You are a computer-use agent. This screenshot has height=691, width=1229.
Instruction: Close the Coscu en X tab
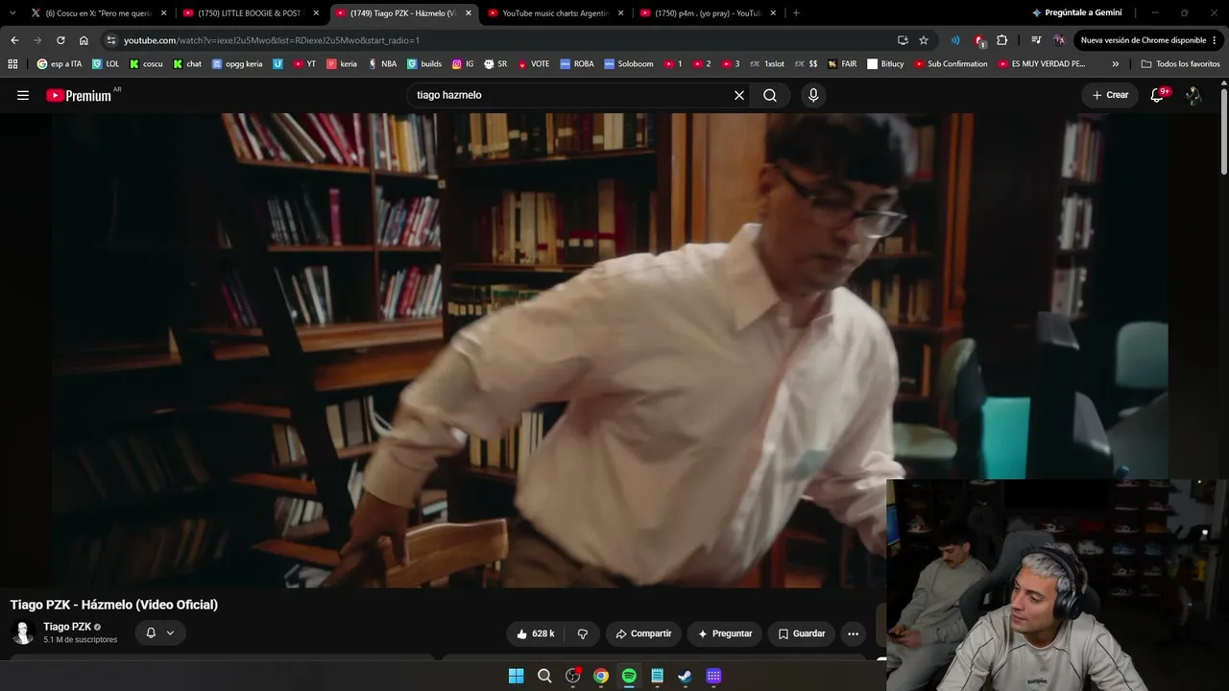(163, 13)
